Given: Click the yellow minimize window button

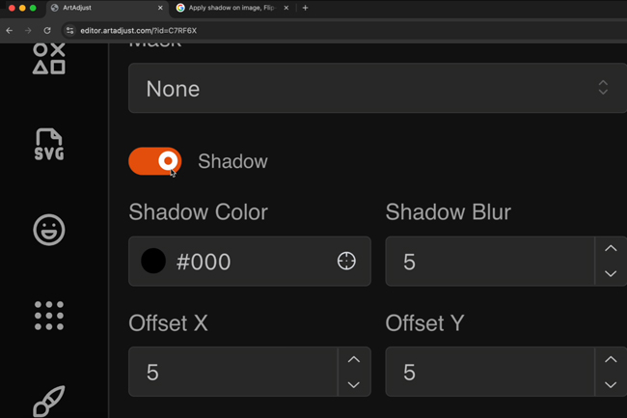Looking at the screenshot, I should pos(22,8).
